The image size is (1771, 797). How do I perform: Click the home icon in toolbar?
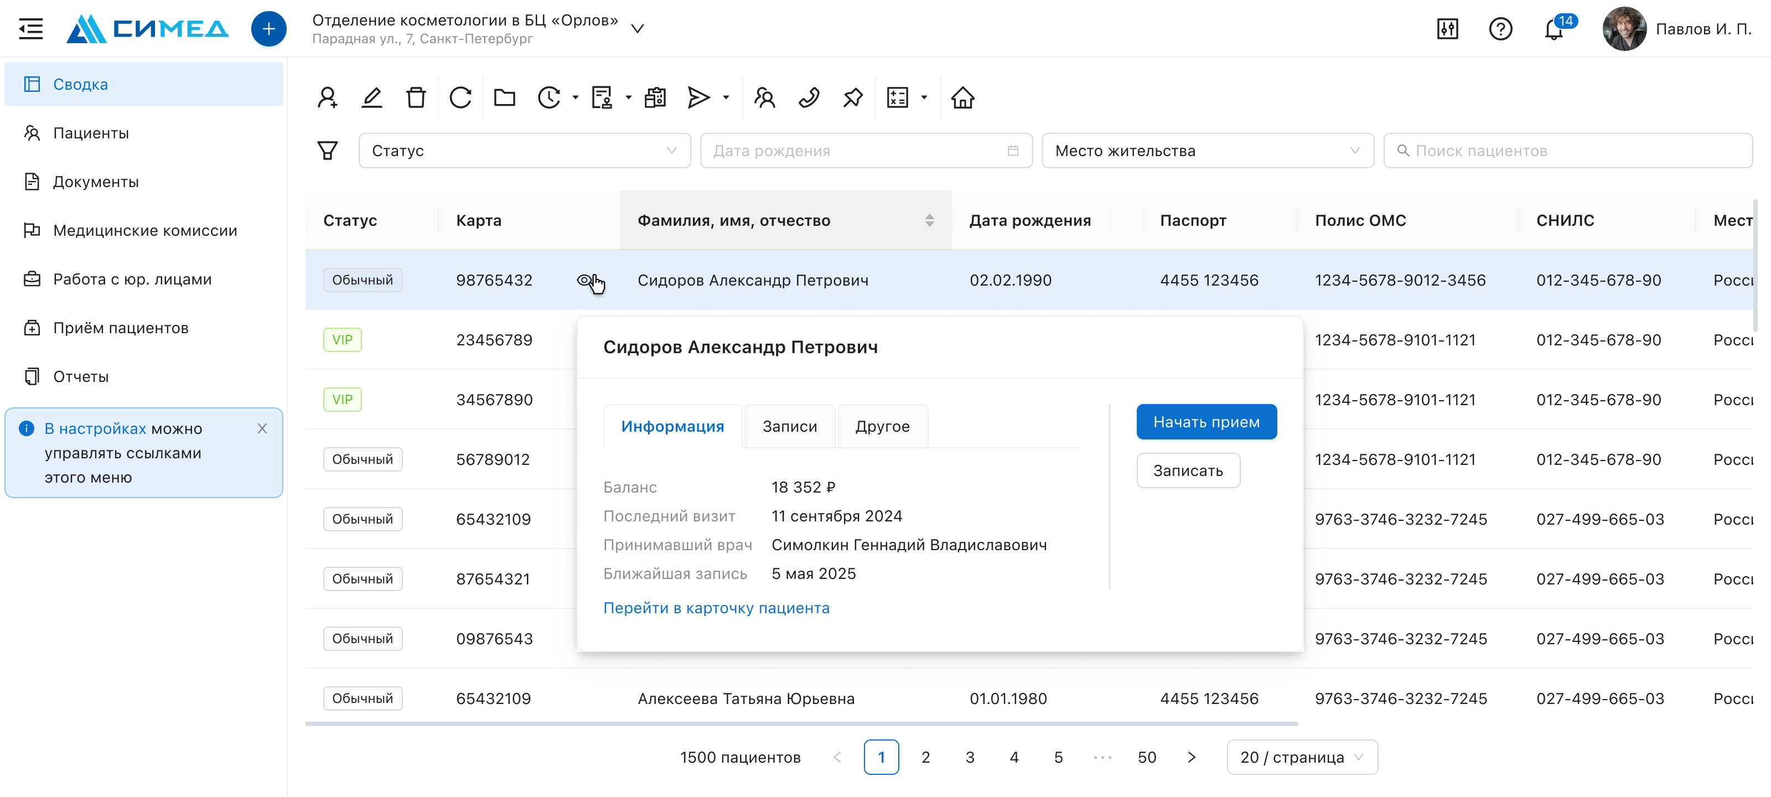tap(962, 97)
